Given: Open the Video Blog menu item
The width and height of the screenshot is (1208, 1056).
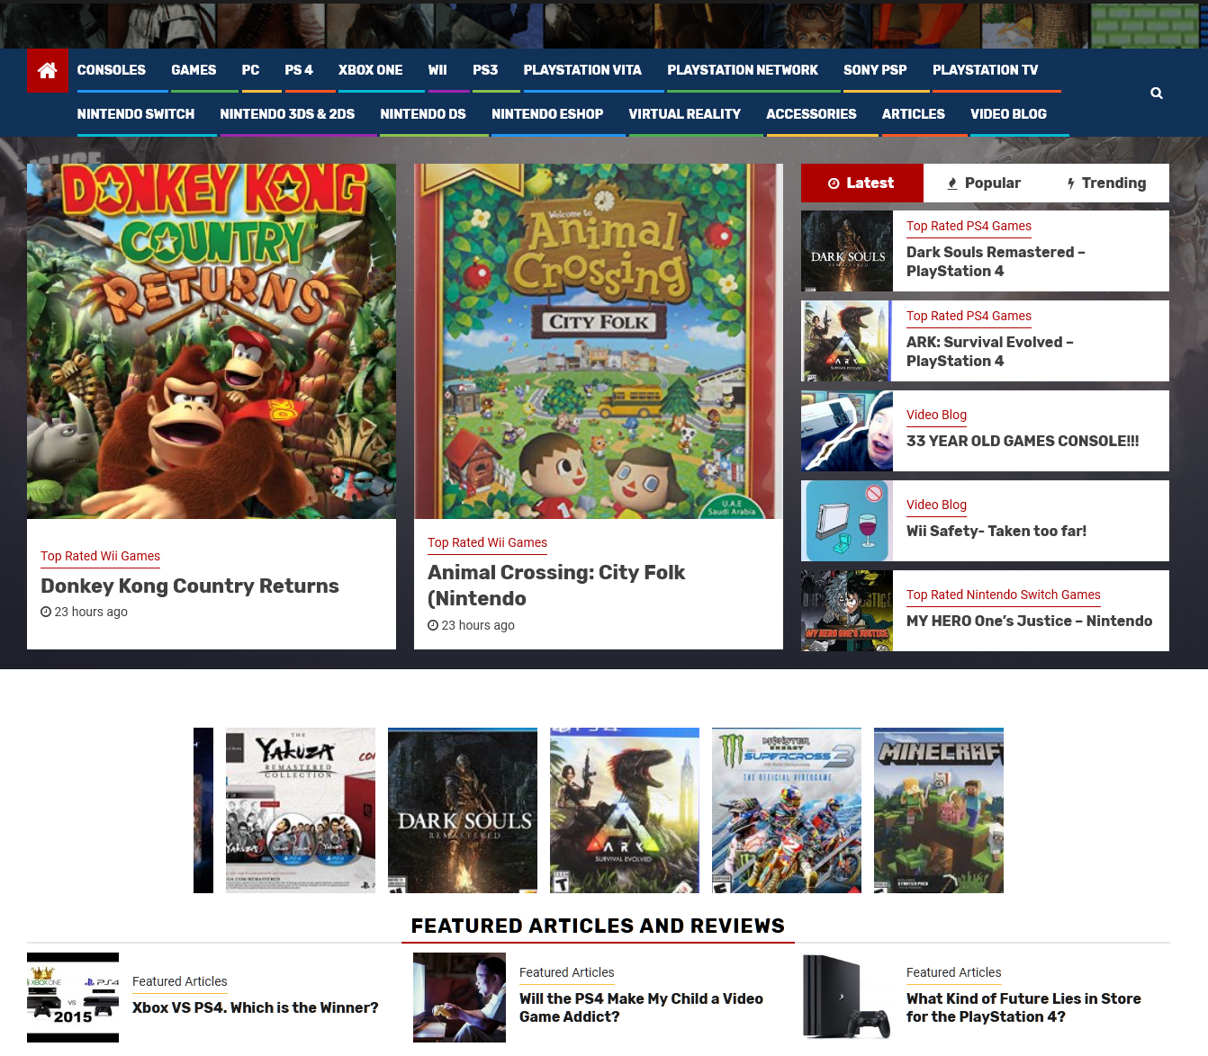Looking at the screenshot, I should pos(1008,114).
